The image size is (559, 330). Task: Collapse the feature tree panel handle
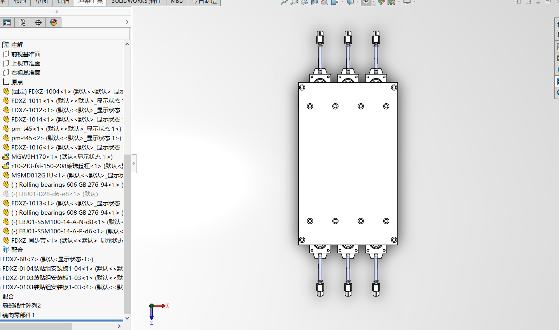134,163
